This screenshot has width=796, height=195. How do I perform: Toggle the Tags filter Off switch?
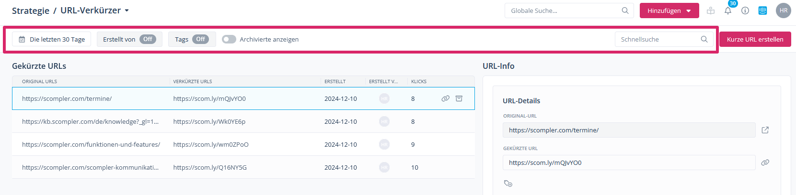tap(200, 39)
